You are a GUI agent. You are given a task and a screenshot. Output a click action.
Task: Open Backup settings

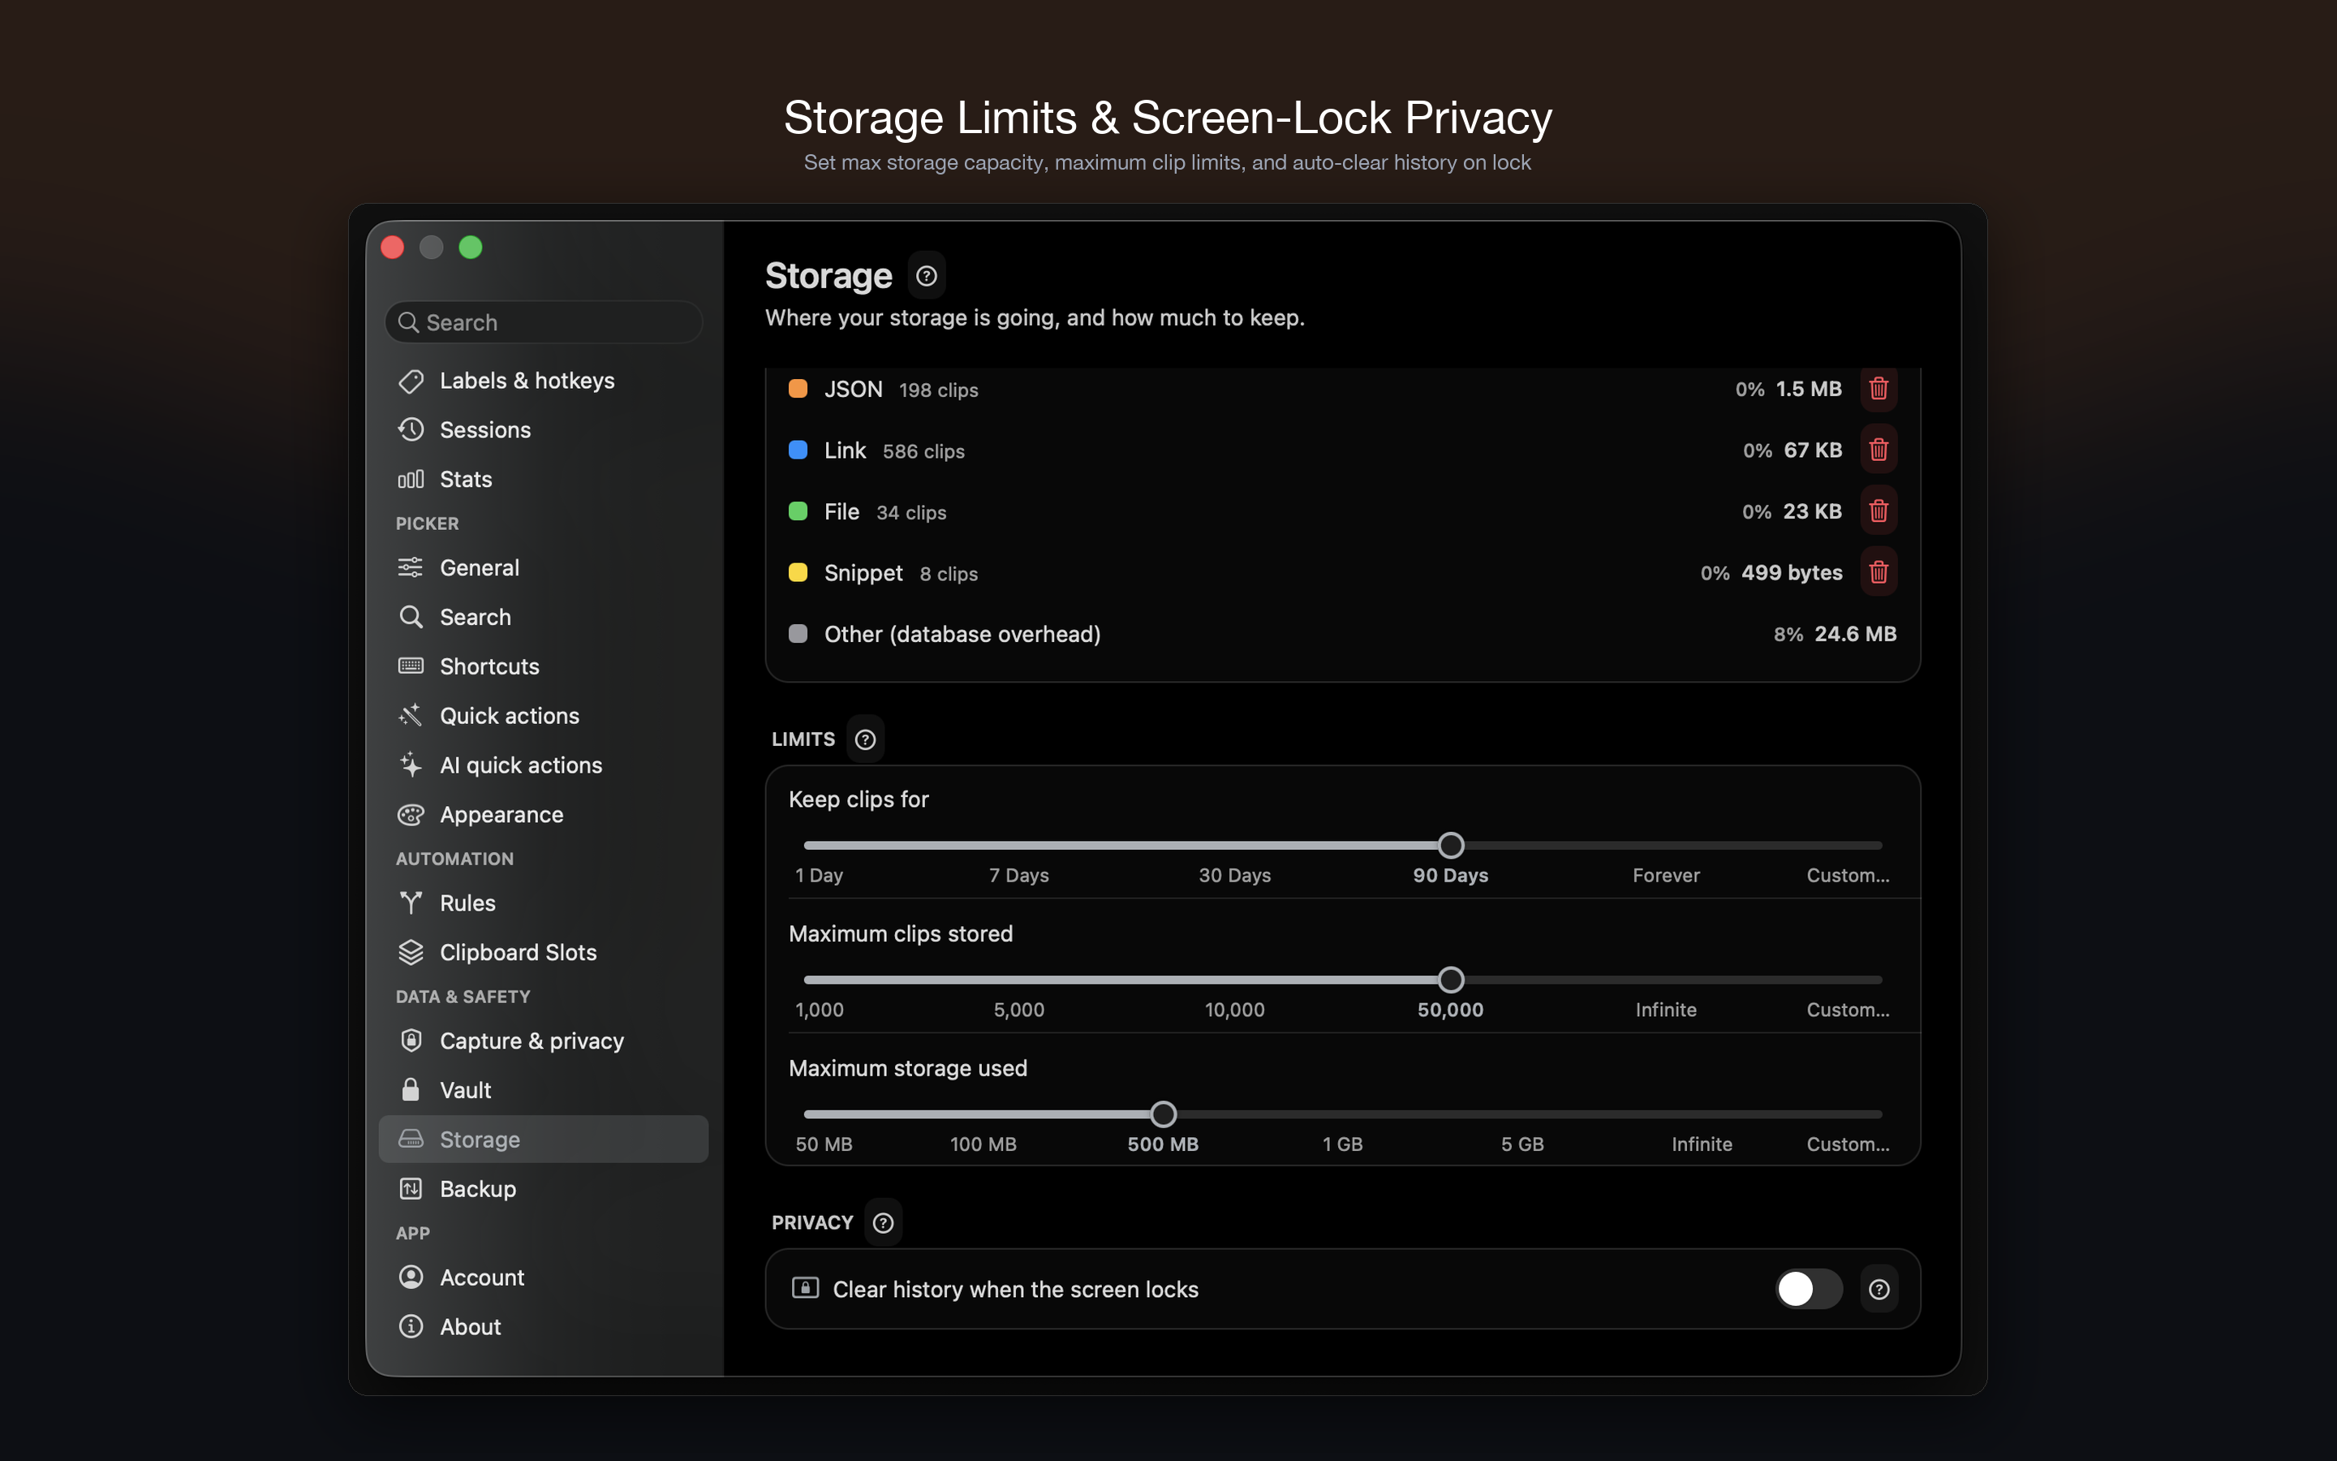(x=543, y=1188)
